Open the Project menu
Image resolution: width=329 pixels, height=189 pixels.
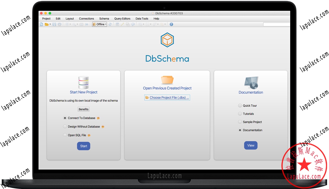pos(46,19)
